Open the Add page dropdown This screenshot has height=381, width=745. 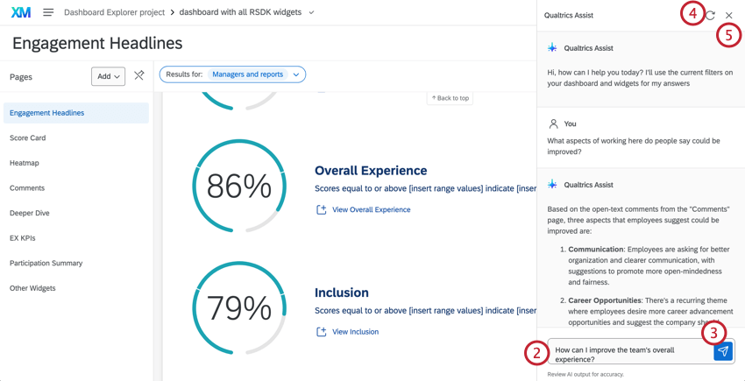(x=108, y=76)
